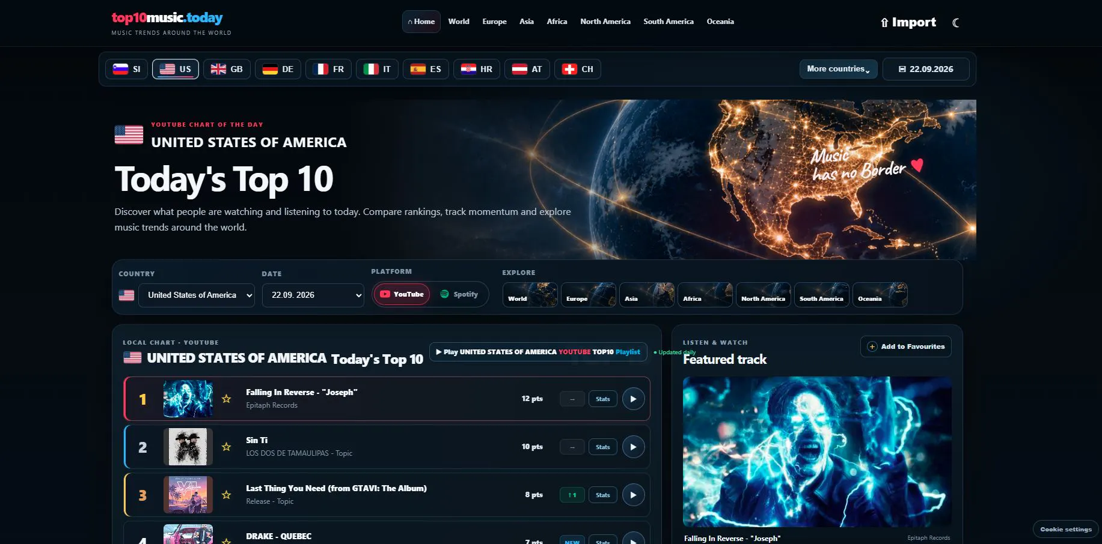Open the World navigation item
This screenshot has height=544, width=1102.
point(459,22)
